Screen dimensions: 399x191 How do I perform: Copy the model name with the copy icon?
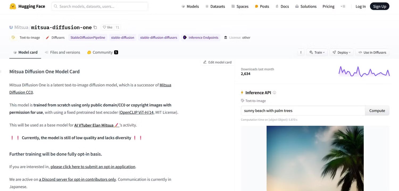point(95,27)
